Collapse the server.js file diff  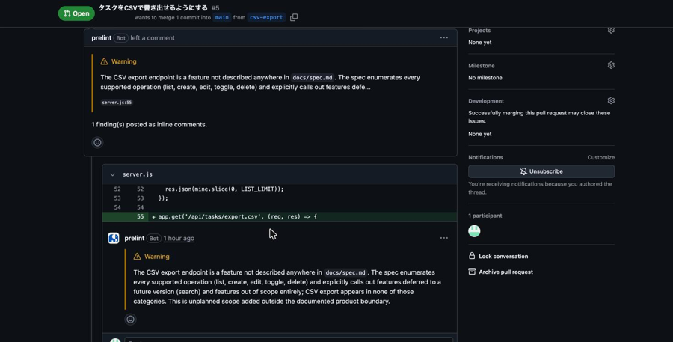pyautogui.click(x=112, y=174)
